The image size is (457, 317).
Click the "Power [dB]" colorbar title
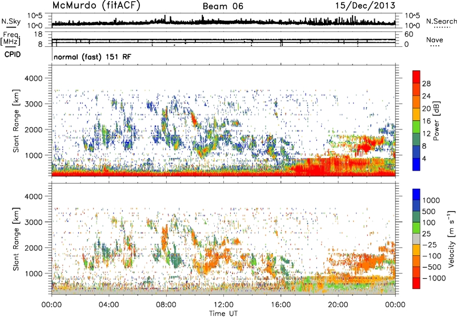point(436,121)
